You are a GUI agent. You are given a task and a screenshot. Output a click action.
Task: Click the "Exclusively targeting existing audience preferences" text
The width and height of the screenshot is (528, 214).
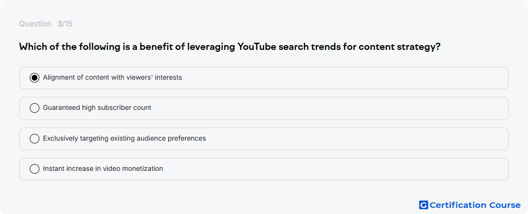tap(124, 138)
